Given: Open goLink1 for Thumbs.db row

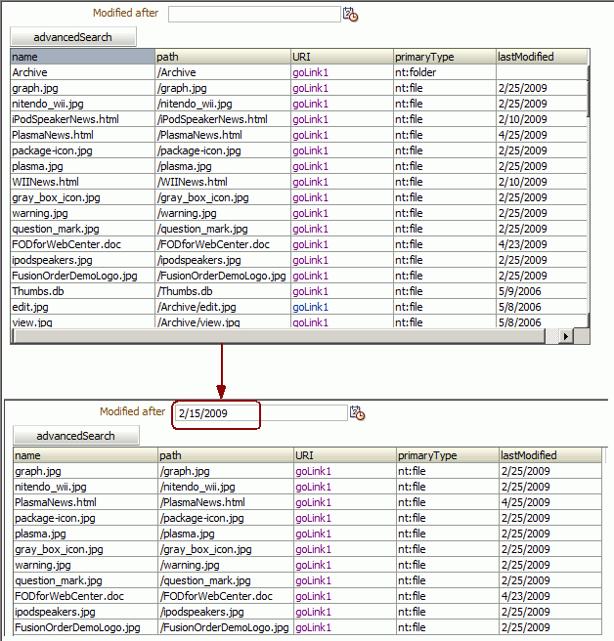Looking at the screenshot, I should pyautogui.click(x=311, y=291).
